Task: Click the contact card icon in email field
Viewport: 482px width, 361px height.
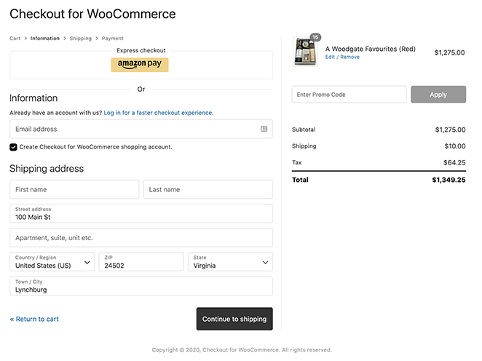Action: tap(264, 129)
